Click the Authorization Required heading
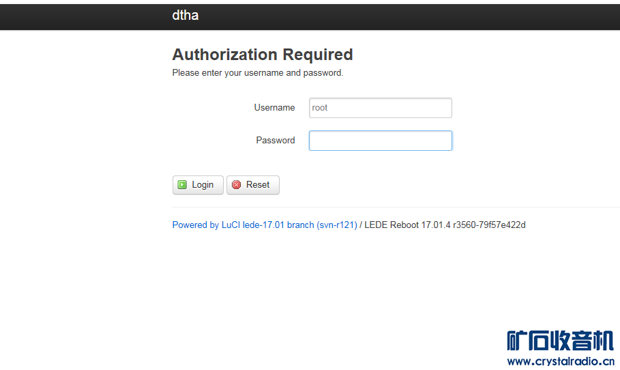This screenshot has width=620, height=370. tap(263, 55)
